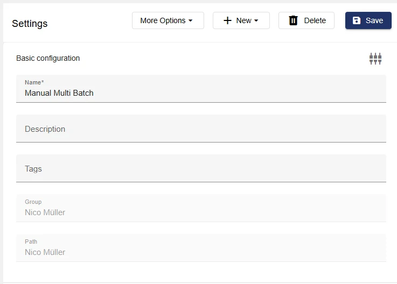Click the Basic configuration section heading
Viewport: 397px width, 284px height.
(48, 58)
